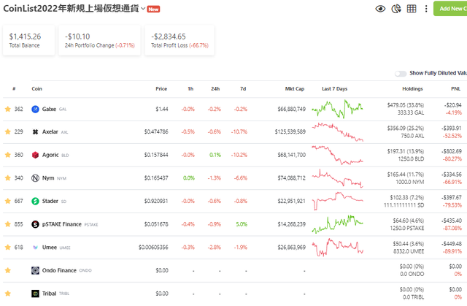Open the three-dot more options menu
Viewport: 467px width, 306px height.
[x=426, y=9]
